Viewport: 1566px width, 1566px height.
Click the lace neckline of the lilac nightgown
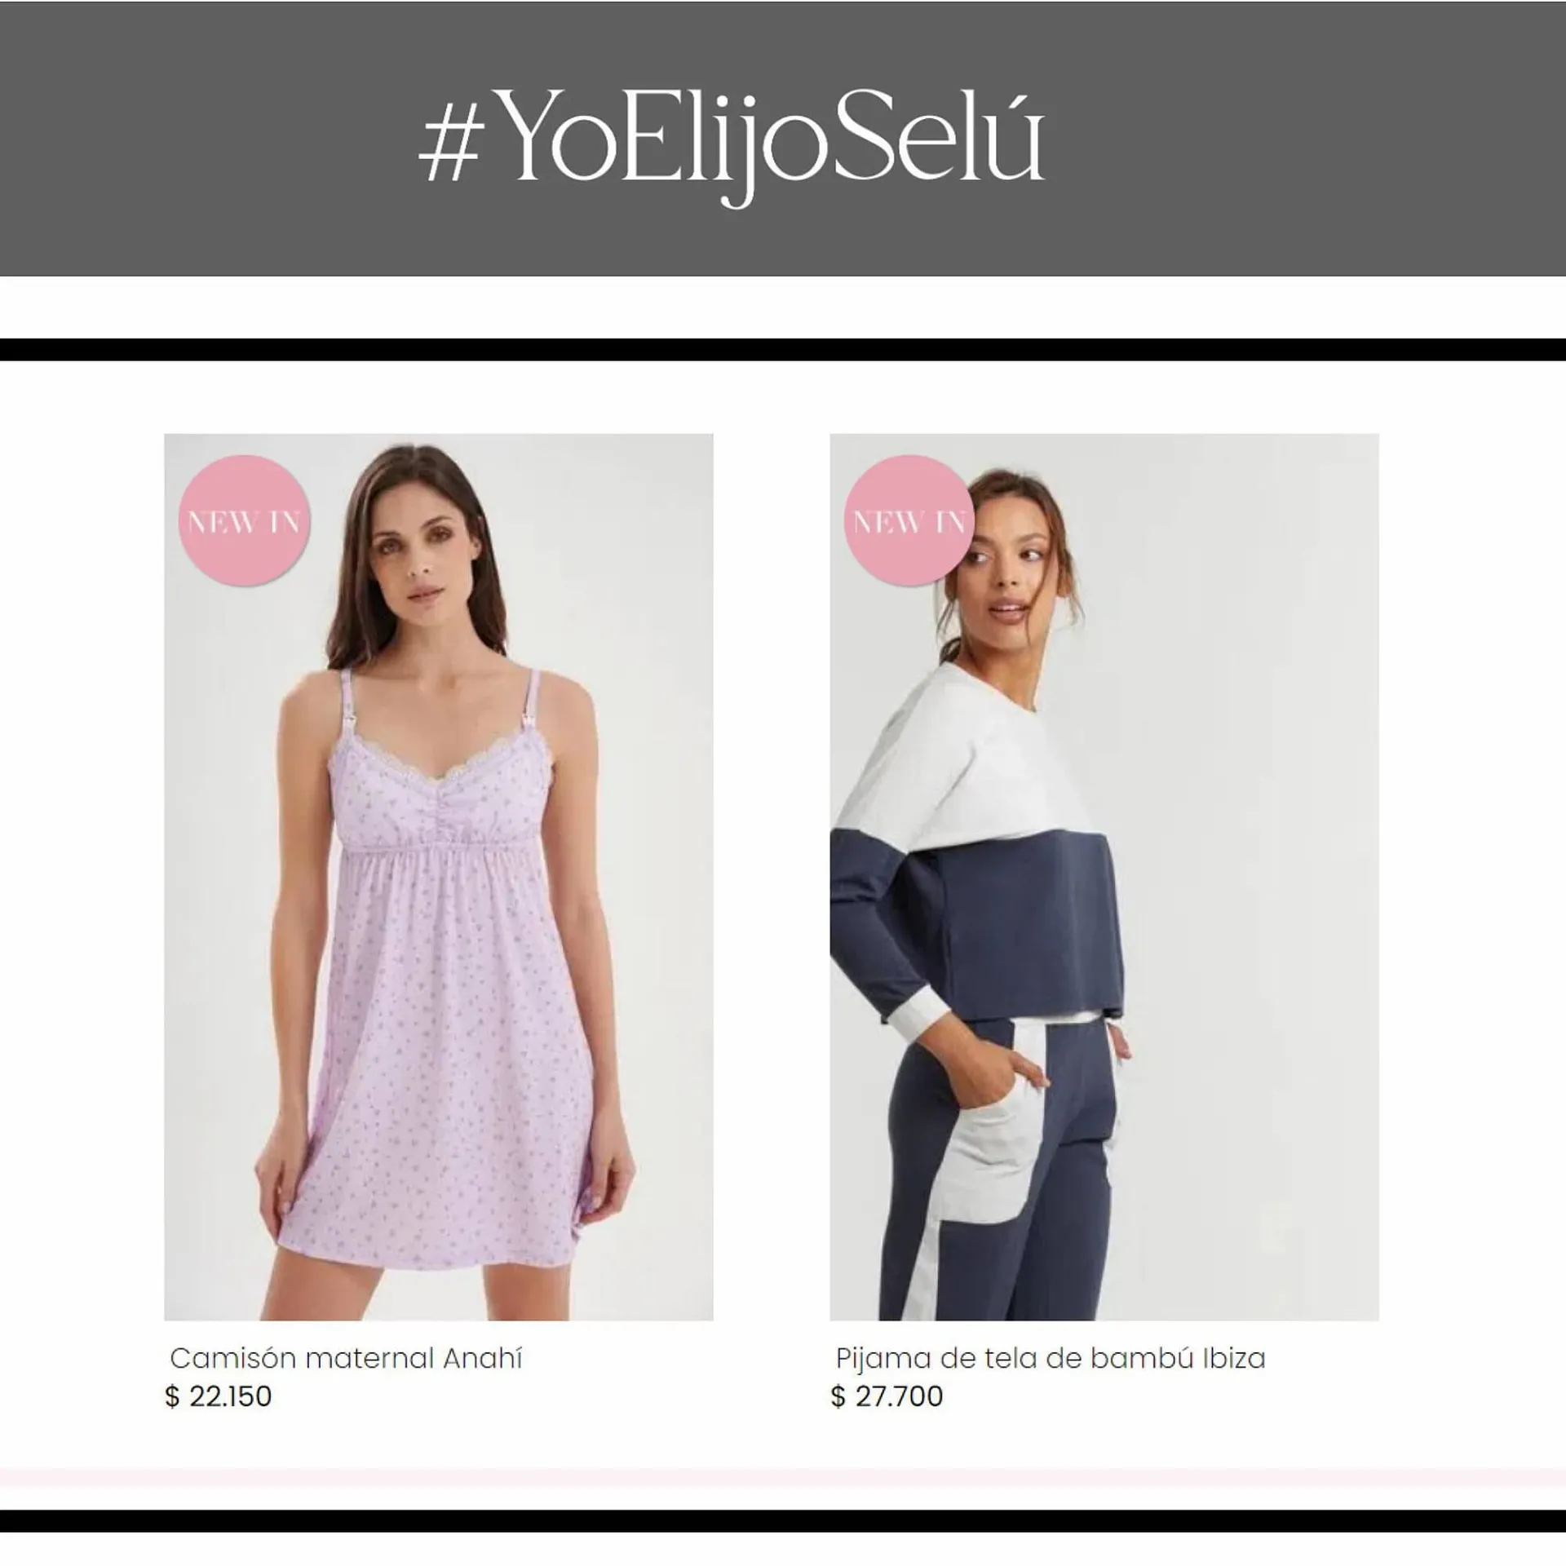pyautogui.click(x=445, y=763)
